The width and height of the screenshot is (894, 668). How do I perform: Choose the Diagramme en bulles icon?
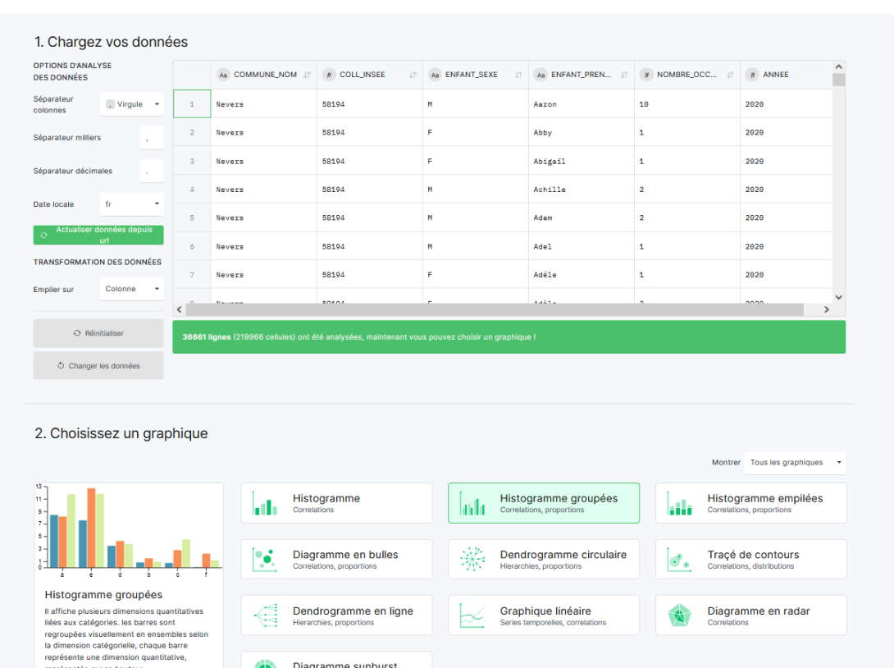pos(265,560)
